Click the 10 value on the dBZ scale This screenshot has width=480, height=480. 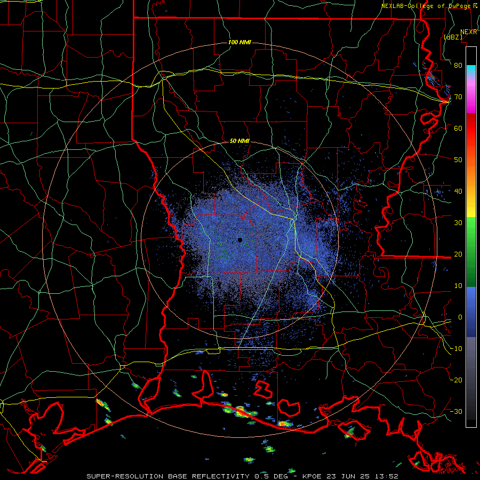click(x=458, y=286)
